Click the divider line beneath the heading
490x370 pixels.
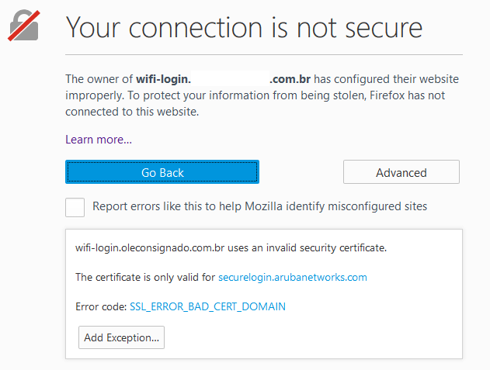[263, 54]
